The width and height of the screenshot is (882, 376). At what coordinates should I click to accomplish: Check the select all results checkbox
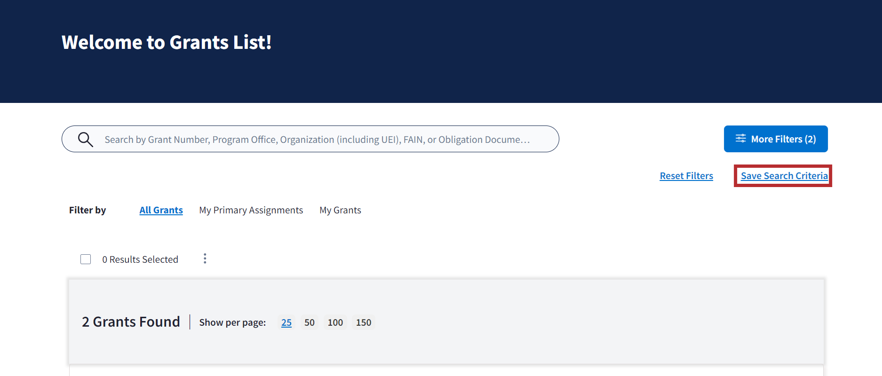[86, 259]
